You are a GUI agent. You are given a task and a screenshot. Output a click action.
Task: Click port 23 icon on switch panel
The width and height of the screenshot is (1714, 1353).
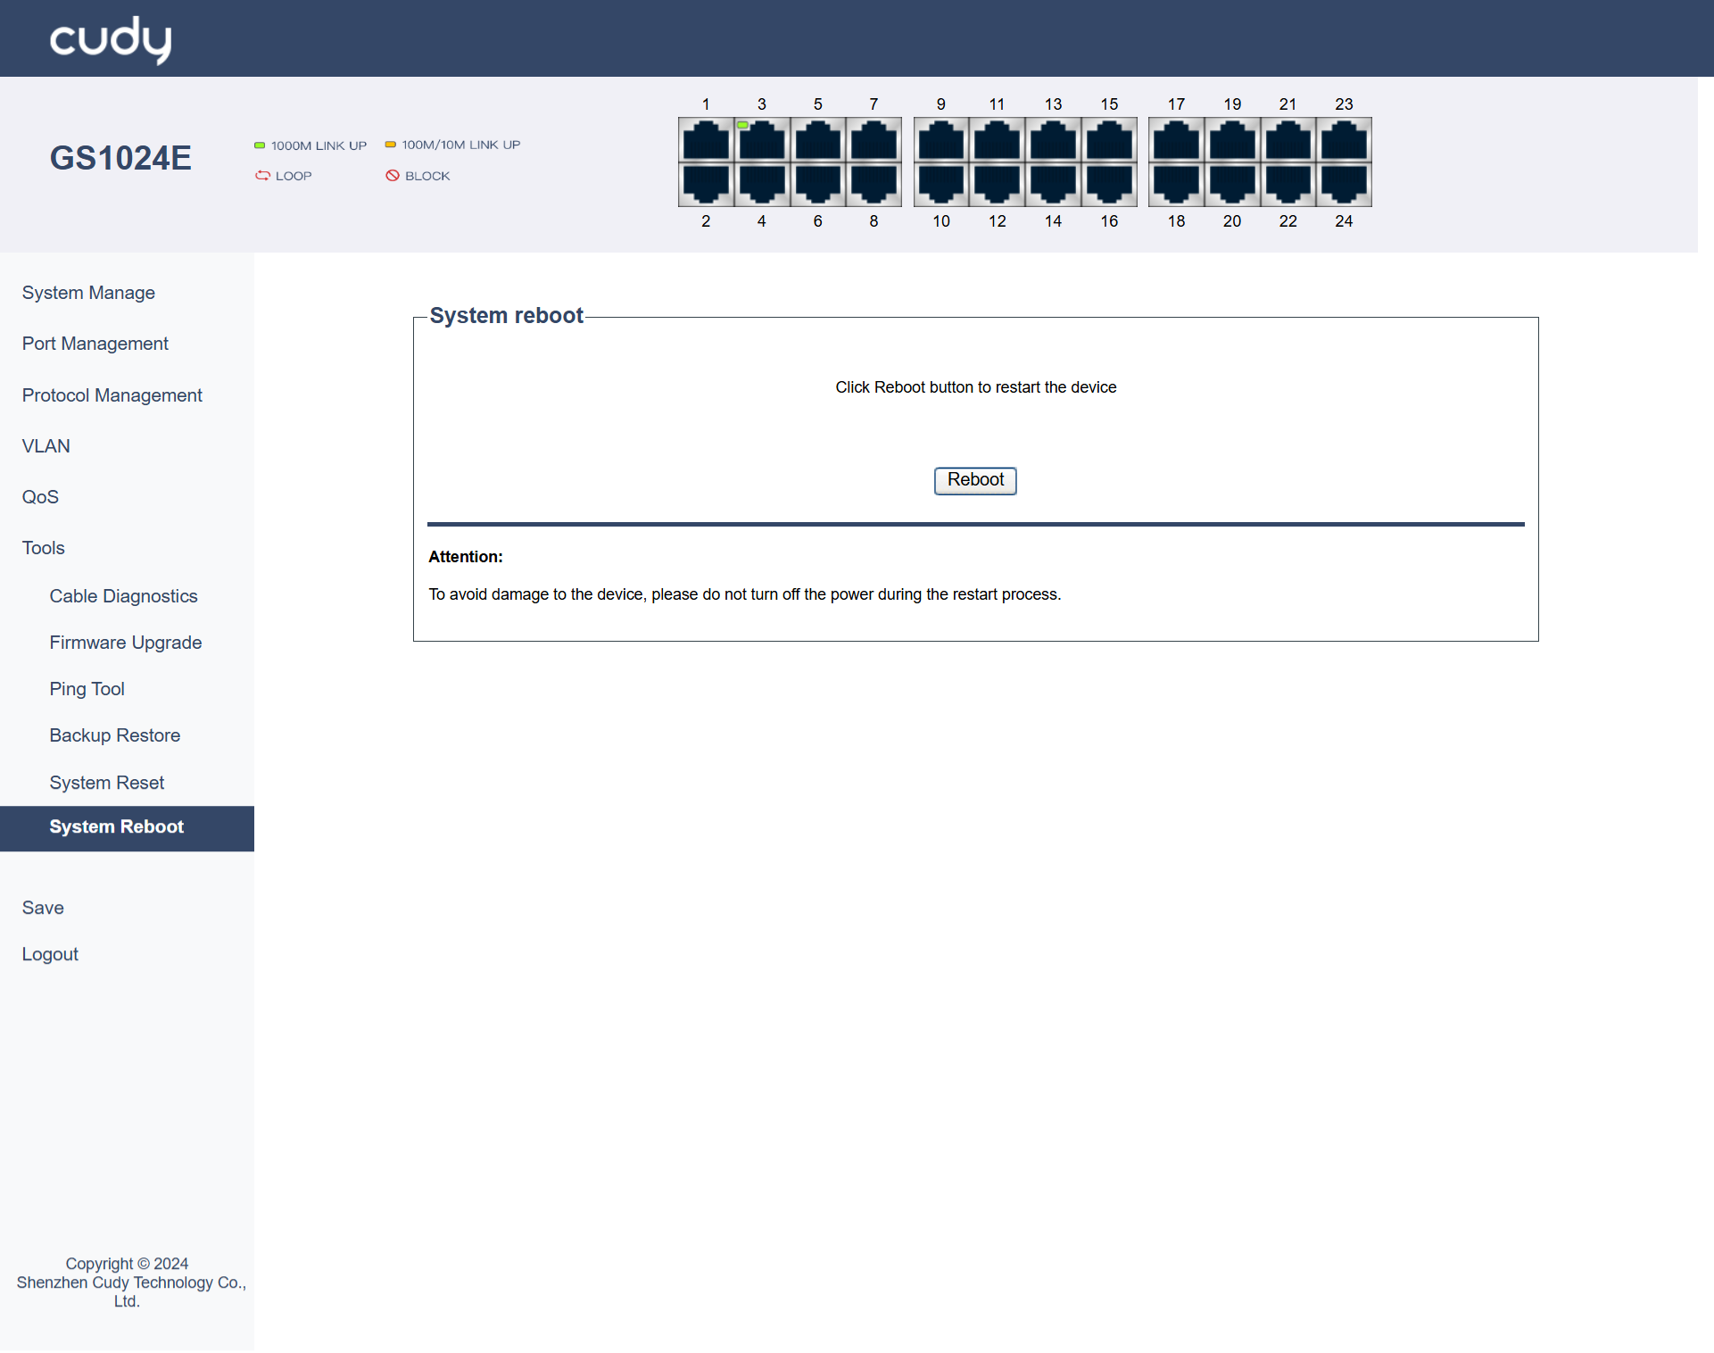(x=1345, y=140)
